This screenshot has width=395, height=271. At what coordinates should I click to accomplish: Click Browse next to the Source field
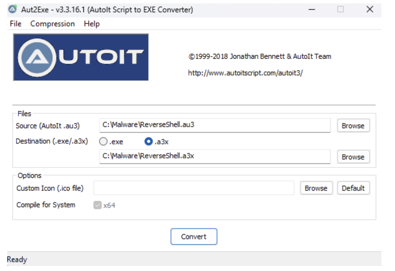pos(353,125)
